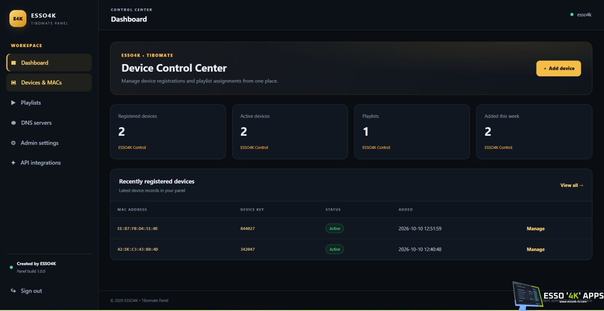Manage device 42:DE:C3:43:B8:4D

(x=536, y=249)
